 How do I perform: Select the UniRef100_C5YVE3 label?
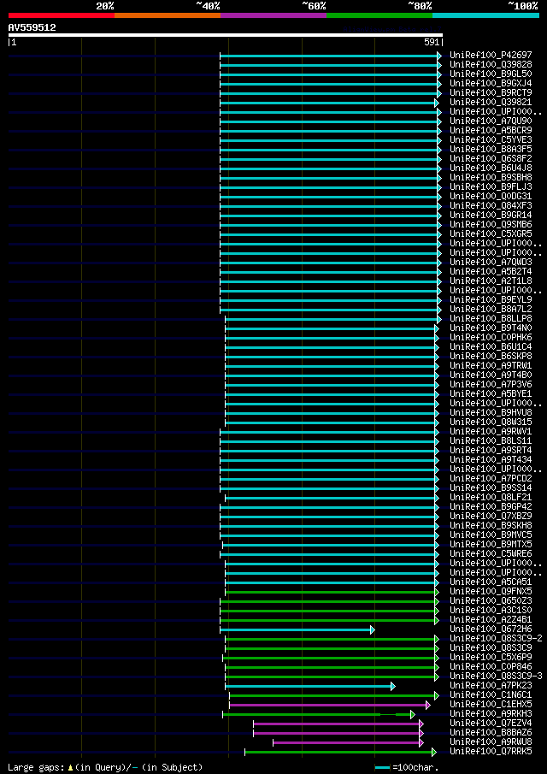[x=491, y=139]
